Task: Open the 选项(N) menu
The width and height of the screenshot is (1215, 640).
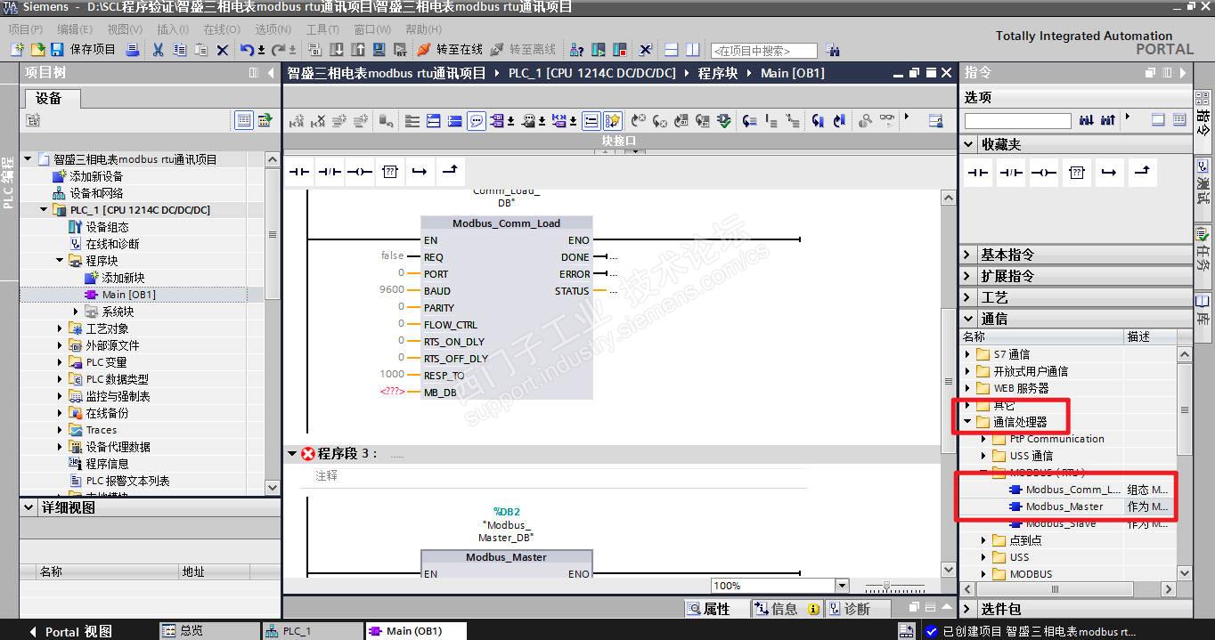Action: pyautogui.click(x=273, y=29)
